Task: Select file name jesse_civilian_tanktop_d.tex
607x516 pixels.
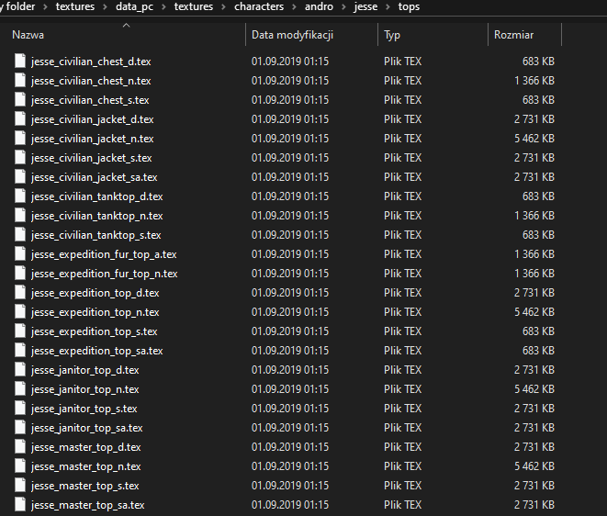Action: click(96, 196)
